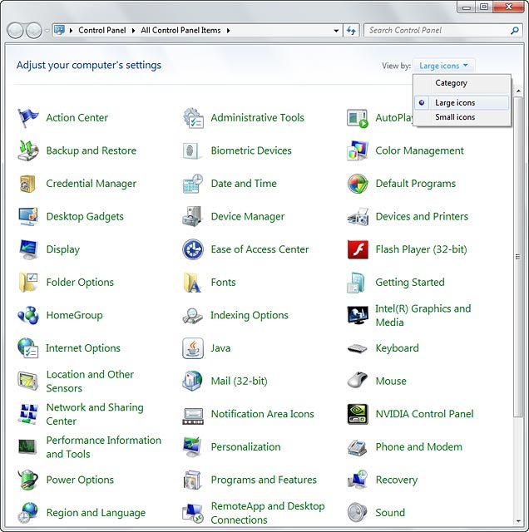Open the Network and Sharing Center link
This screenshot has width=529, height=532.
pyautogui.click(x=95, y=414)
